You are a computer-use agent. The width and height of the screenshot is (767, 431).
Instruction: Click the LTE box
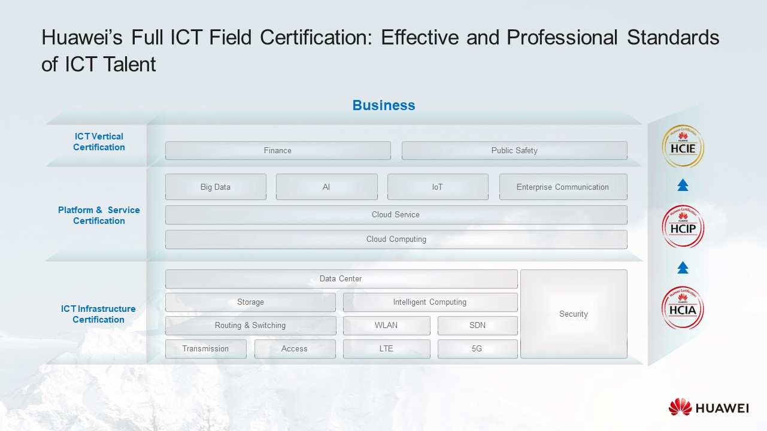pyautogui.click(x=387, y=349)
